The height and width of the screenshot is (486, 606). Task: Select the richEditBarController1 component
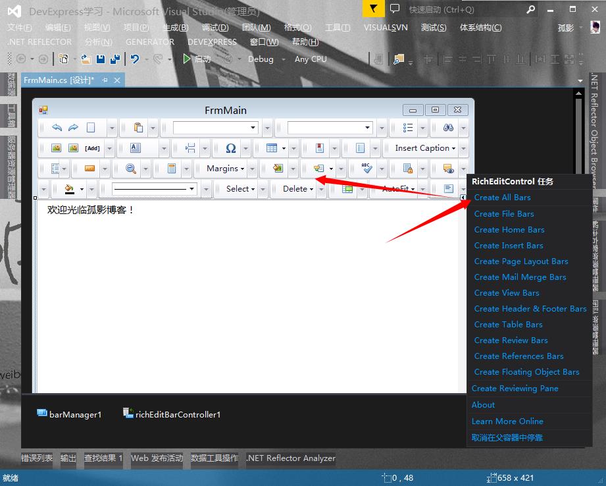click(x=172, y=414)
